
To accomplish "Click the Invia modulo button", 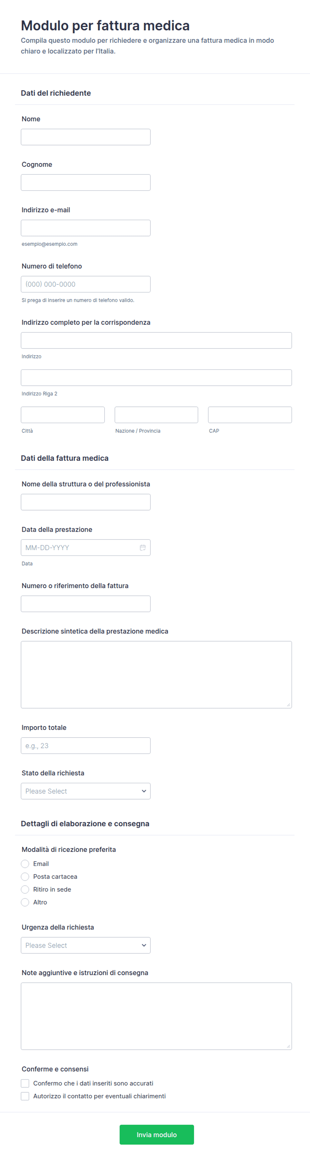I will (157, 1134).
